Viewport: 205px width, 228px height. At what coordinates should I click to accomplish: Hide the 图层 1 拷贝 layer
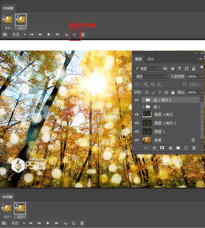coord(137,115)
